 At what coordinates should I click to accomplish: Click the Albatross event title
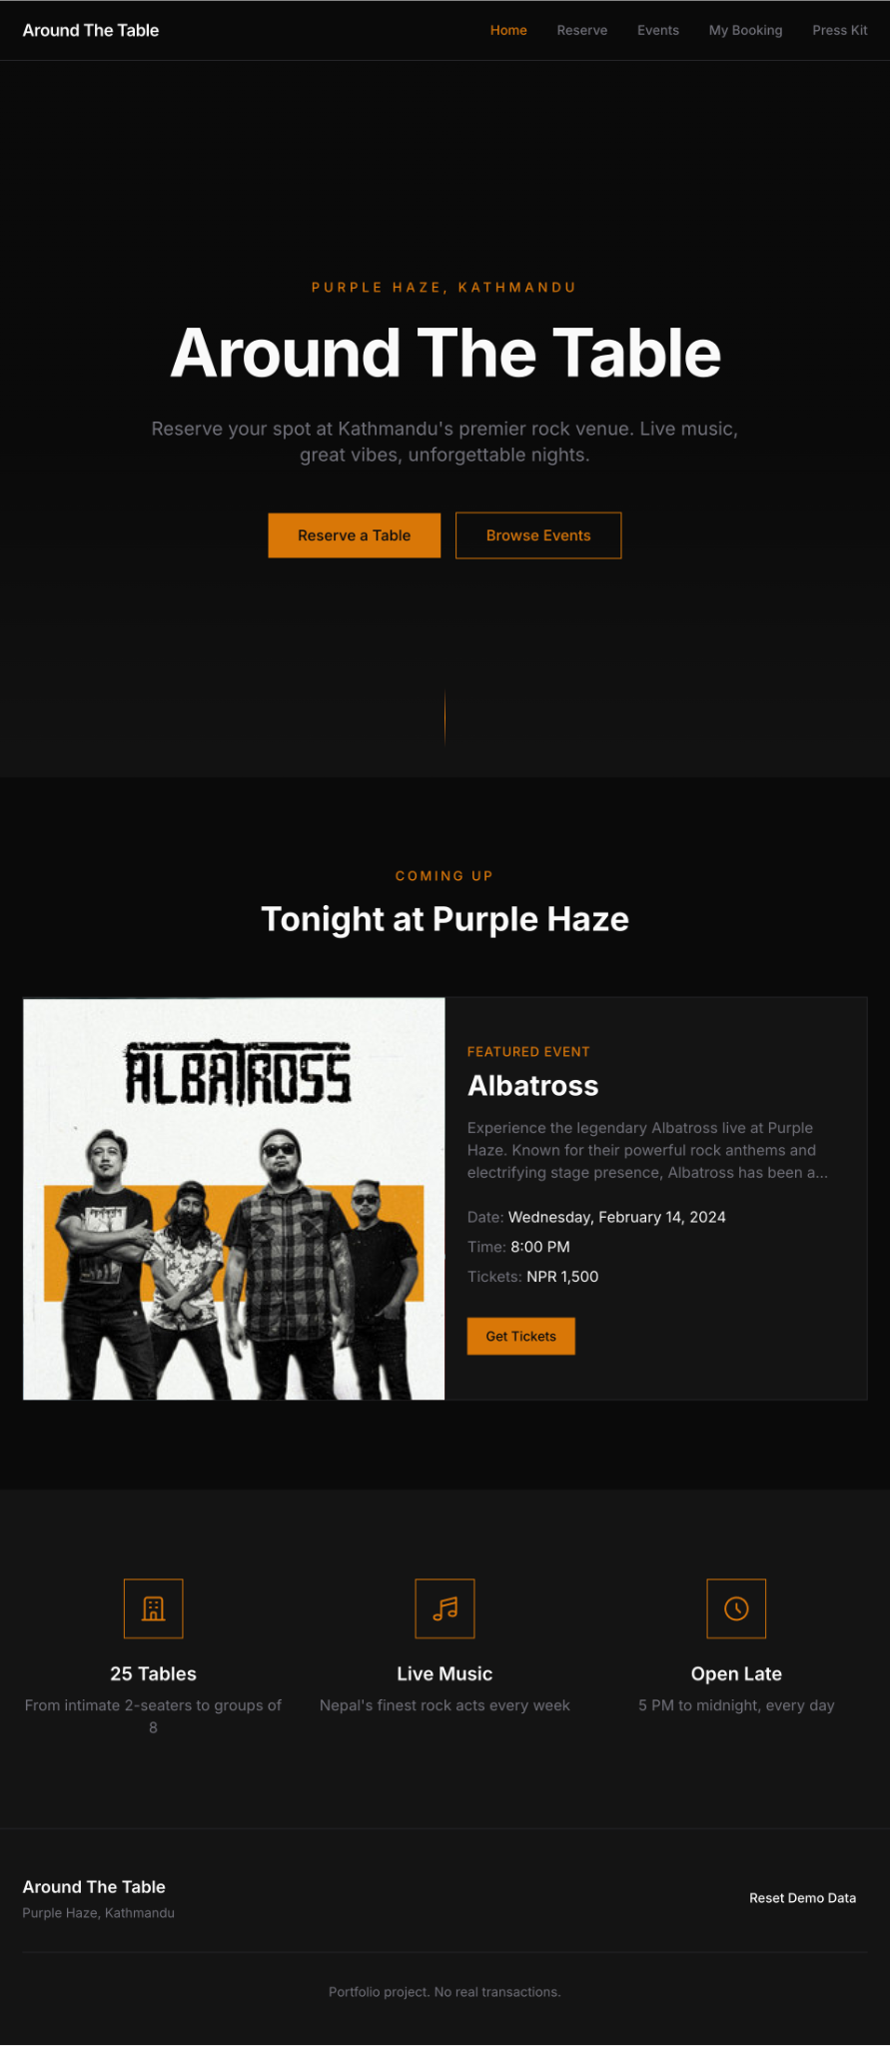tap(533, 1086)
